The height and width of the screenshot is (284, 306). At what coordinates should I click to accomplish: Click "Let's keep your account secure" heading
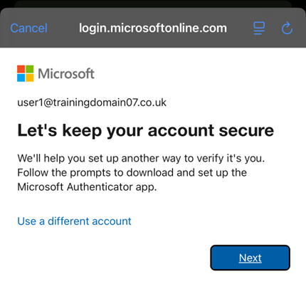click(145, 131)
